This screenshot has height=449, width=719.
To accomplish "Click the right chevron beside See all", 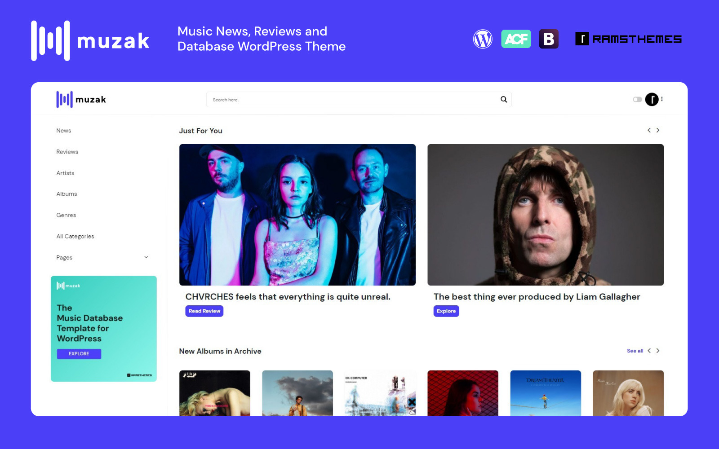I will coord(658,351).
